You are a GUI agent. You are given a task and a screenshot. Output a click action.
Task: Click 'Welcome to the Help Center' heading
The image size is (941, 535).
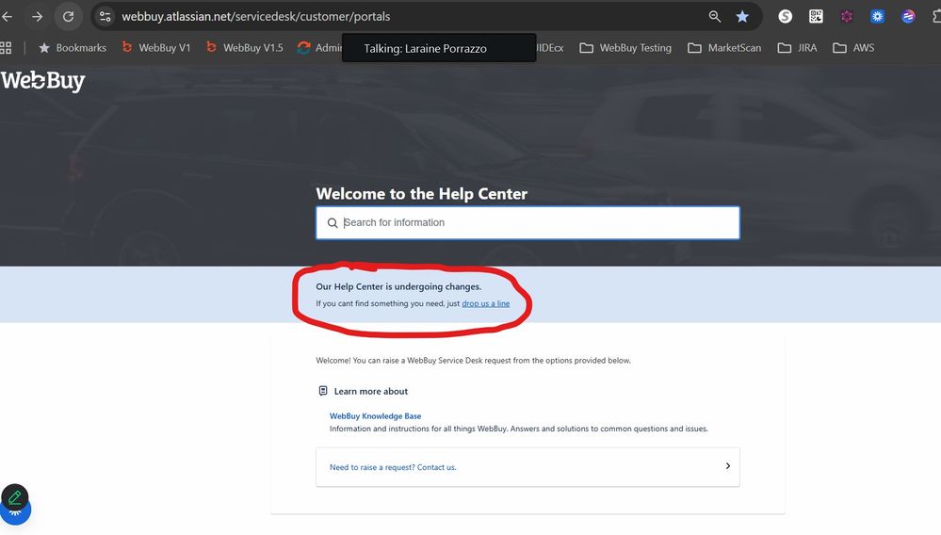[421, 194]
